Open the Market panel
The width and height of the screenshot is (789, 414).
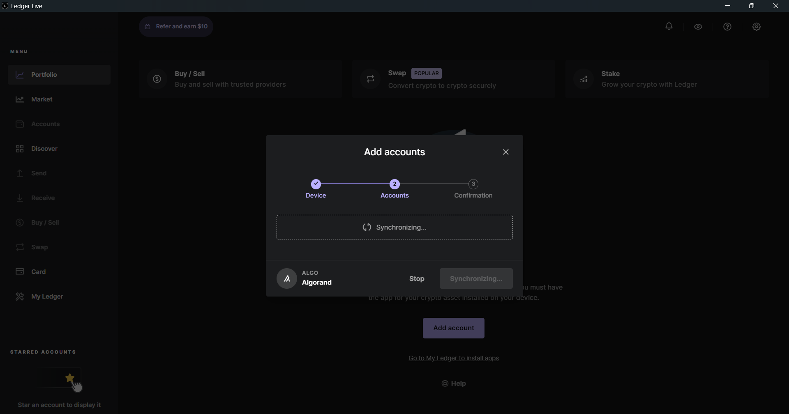click(42, 99)
